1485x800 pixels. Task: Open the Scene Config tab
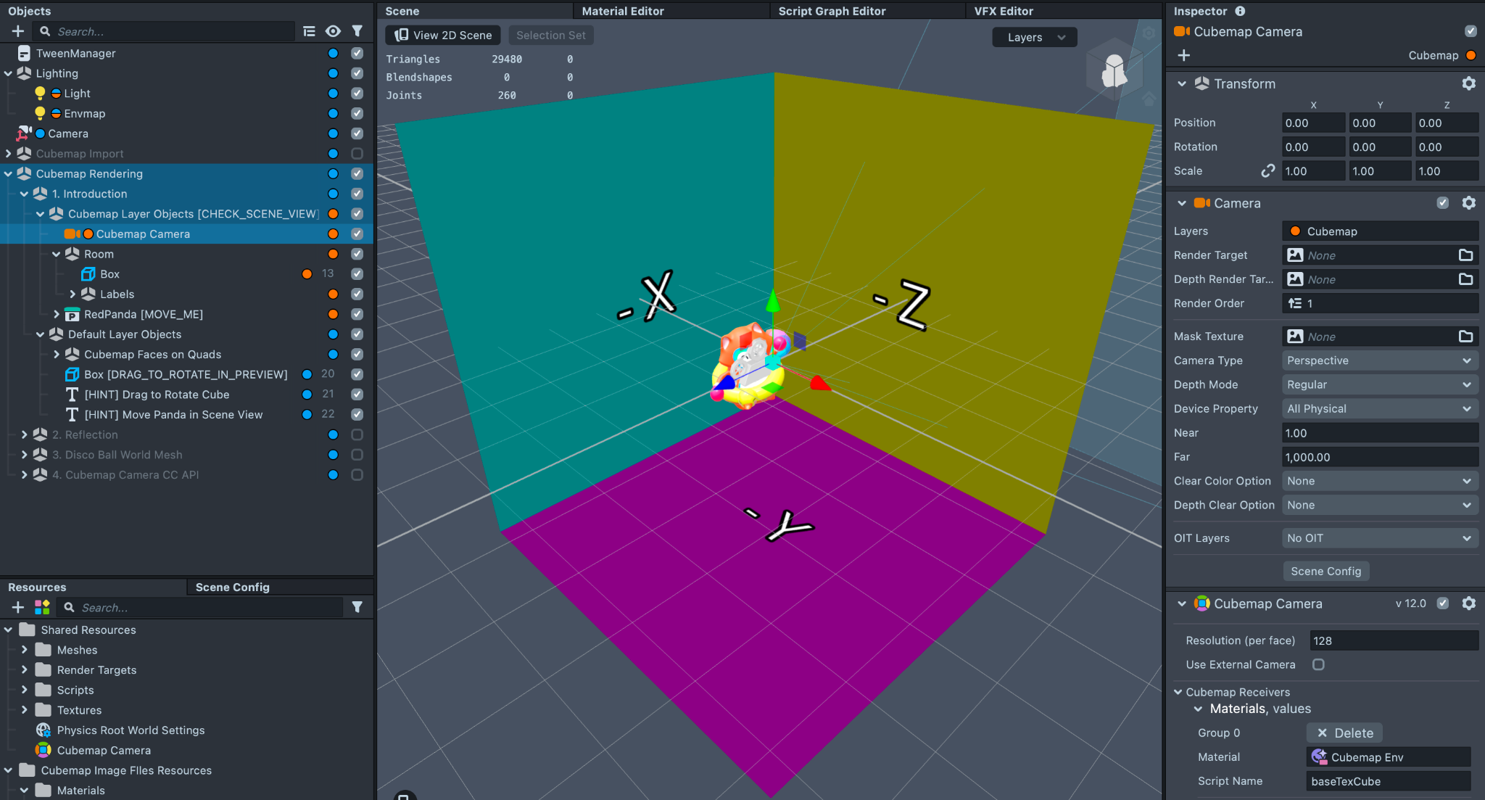pos(232,587)
